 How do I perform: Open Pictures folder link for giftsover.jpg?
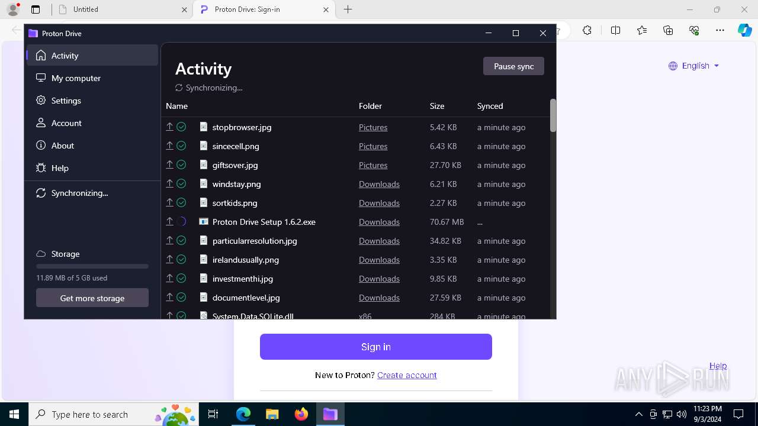[373, 165]
